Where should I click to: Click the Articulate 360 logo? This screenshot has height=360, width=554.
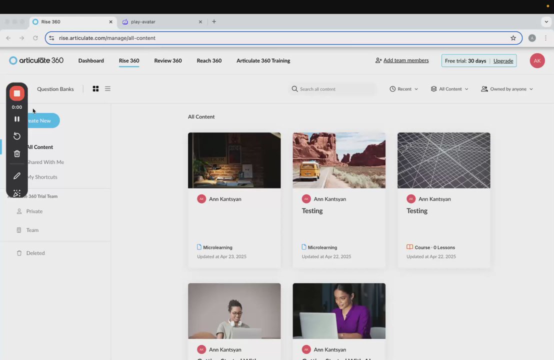click(36, 60)
